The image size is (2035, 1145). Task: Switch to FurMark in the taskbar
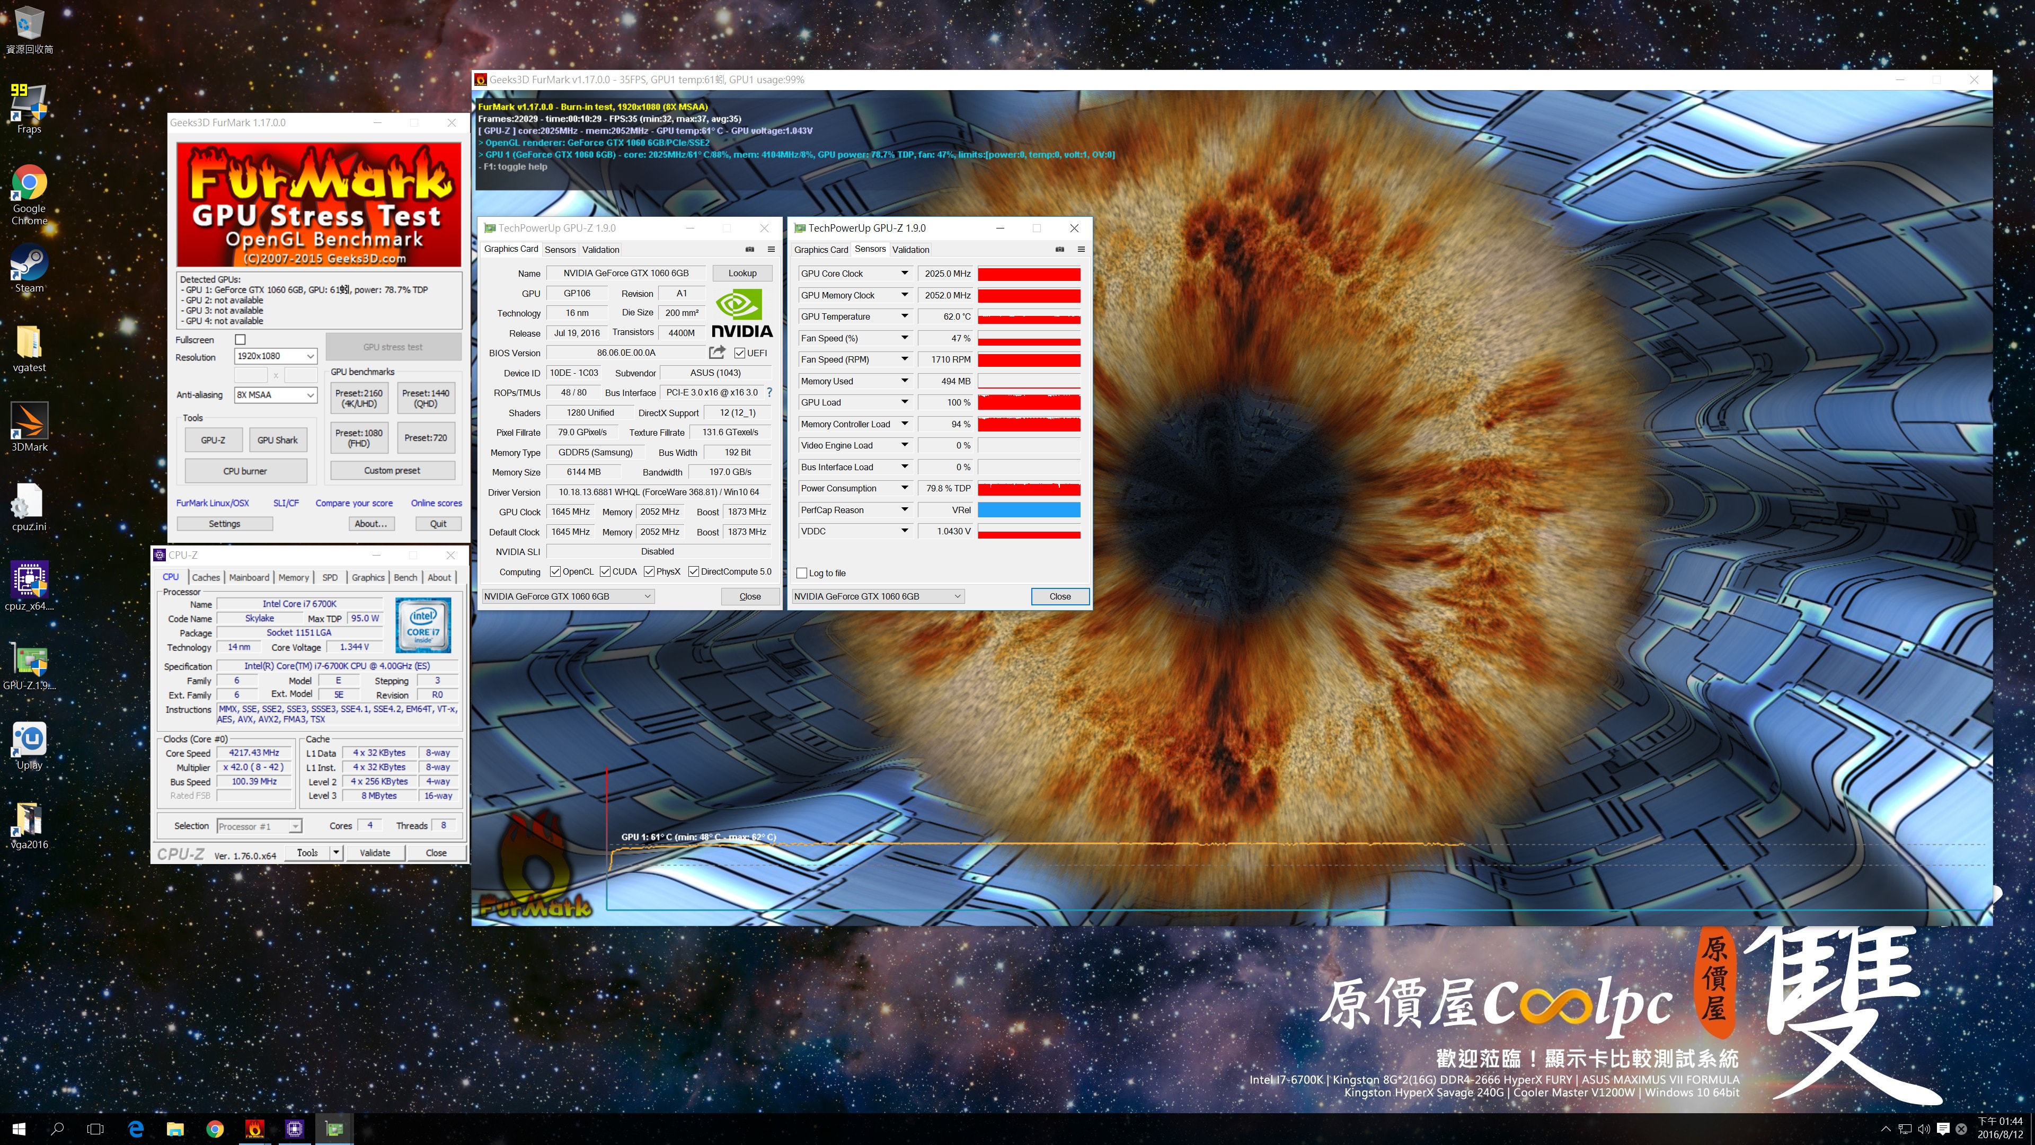coord(255,1129)
